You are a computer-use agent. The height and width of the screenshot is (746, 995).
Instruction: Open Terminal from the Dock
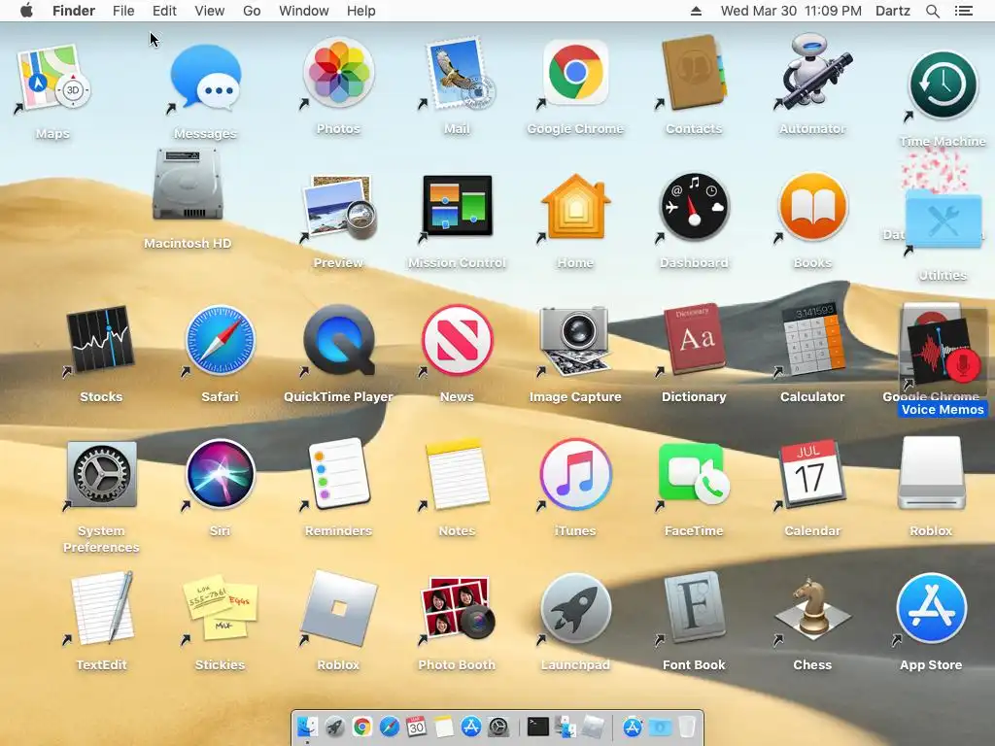(538, 727)
